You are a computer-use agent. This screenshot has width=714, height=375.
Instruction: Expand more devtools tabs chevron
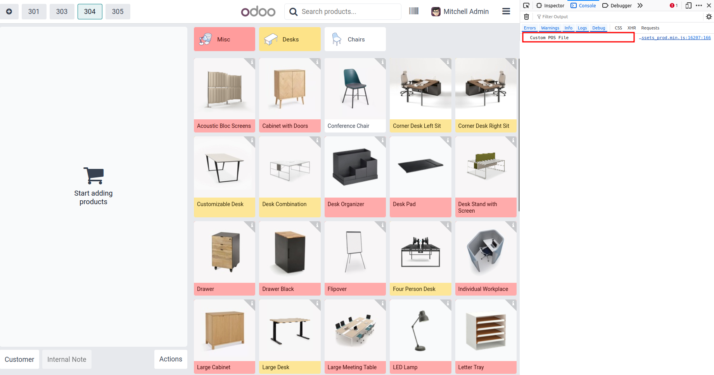640,5
